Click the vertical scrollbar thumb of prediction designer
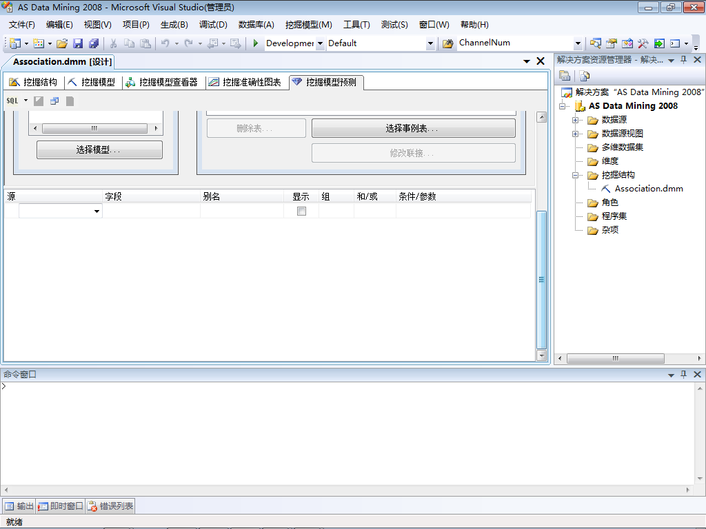706x529 pixels. 542,280
